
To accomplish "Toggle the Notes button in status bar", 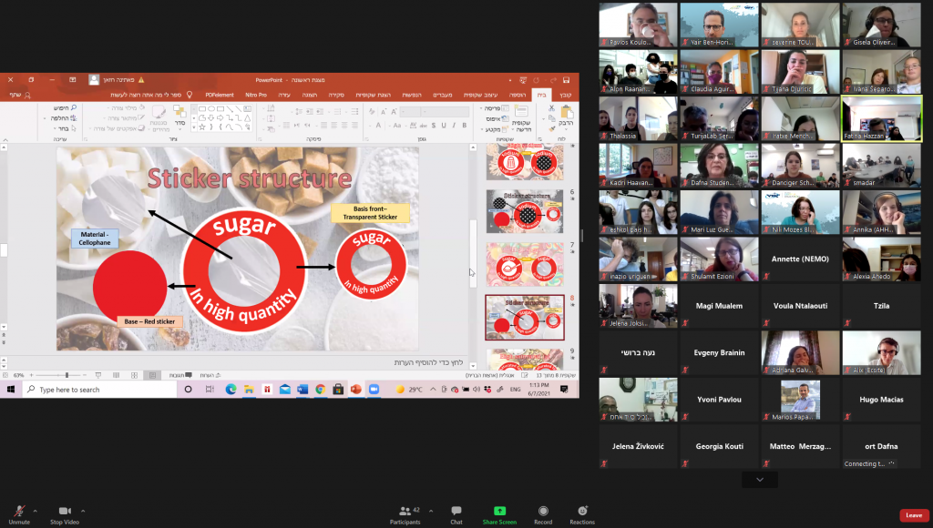I will (210, 375).
